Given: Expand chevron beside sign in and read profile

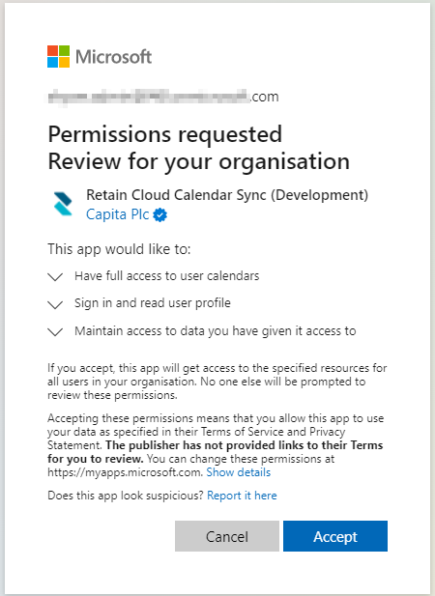Looking at the screenshot, I should pyautogui.click(x=55, y=304).
